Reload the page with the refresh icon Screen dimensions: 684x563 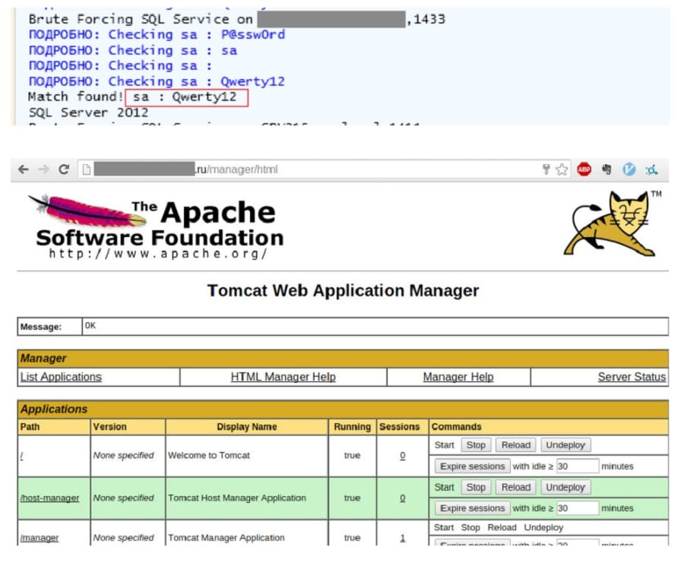pos(64,169)
